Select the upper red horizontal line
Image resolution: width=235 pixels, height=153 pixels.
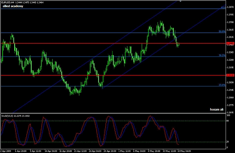[x=113, y=43]
